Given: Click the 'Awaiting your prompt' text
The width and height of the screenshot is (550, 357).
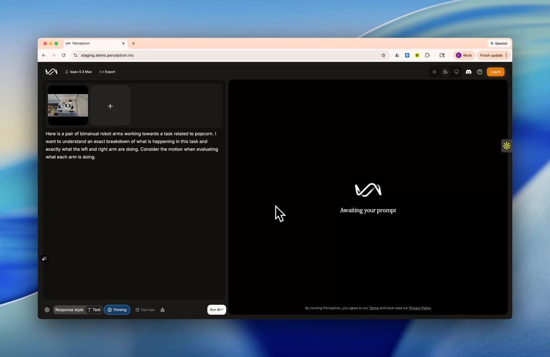Looking at the screenshot, I should click(368, 210).
